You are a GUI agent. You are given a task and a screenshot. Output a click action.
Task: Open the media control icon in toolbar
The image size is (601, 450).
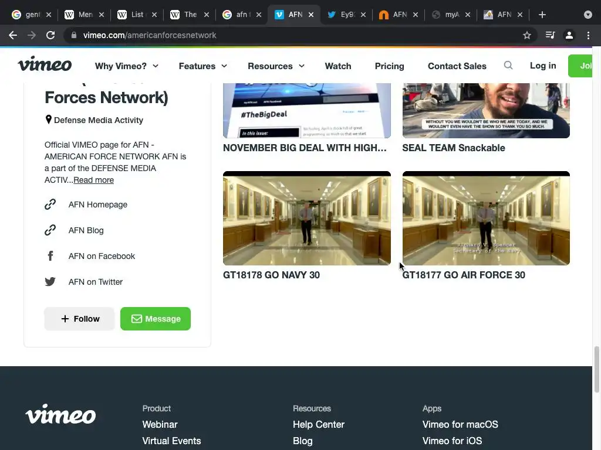[x=550, y=35]
